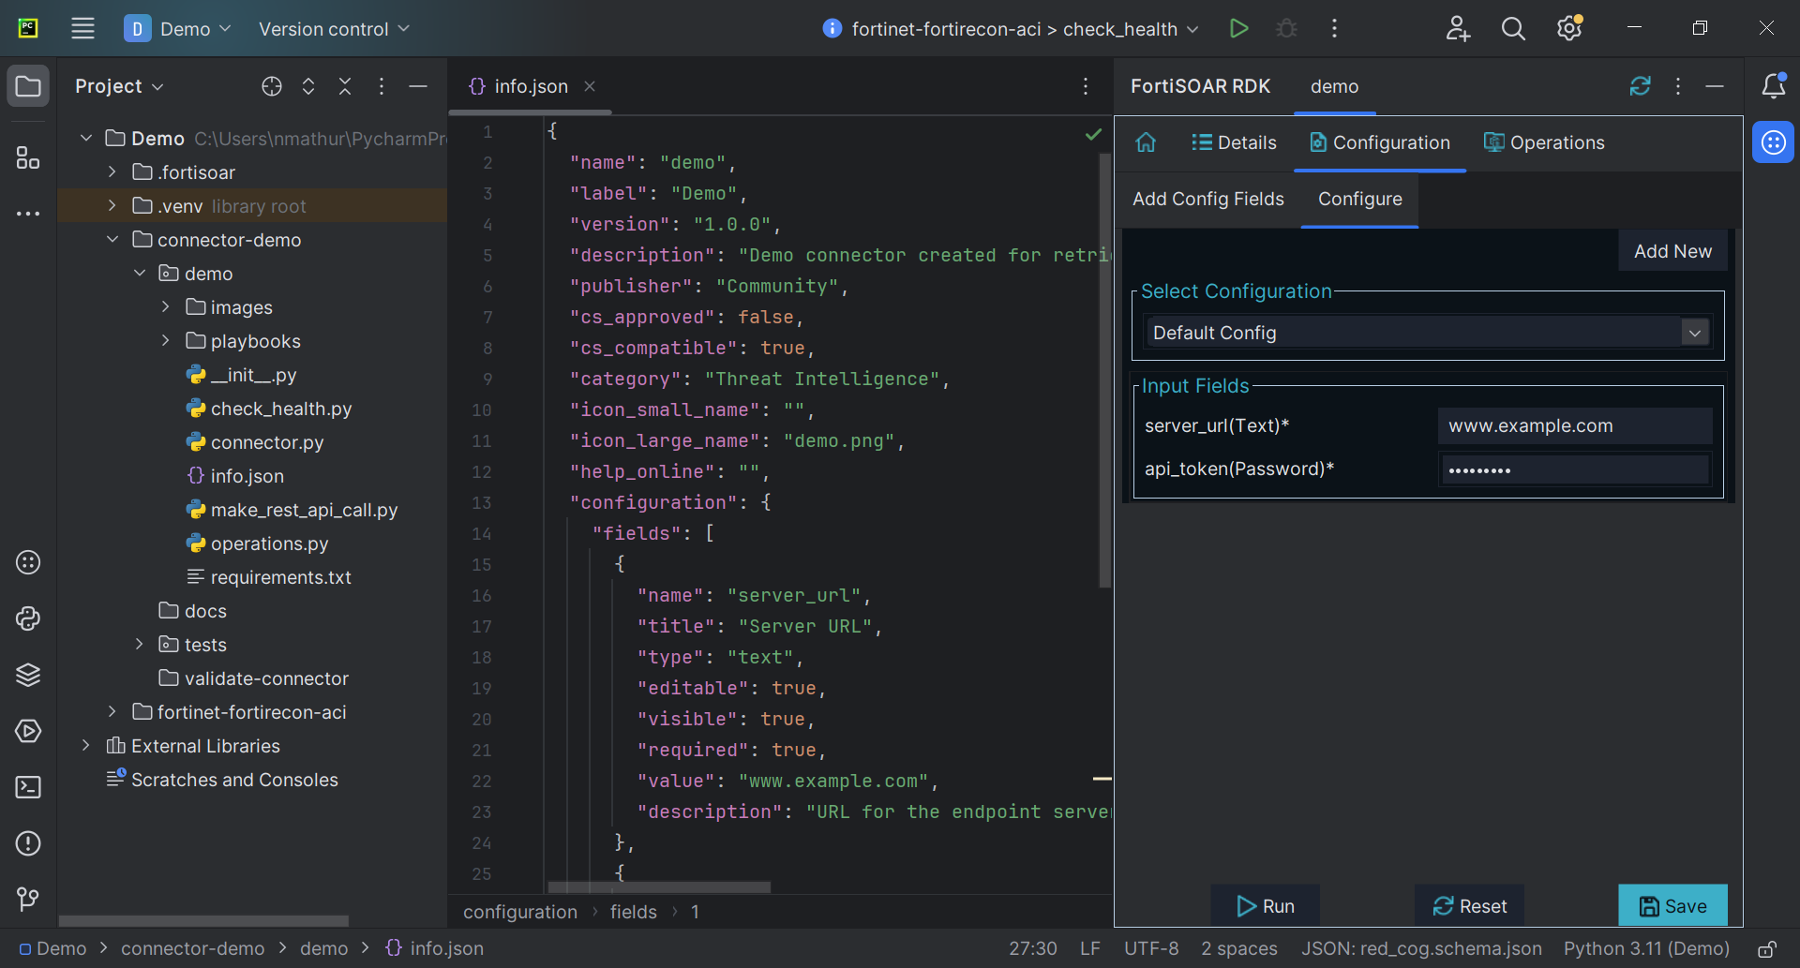Open the Version control dropdown
This screenshot has width=1800, height=968.
(334, 29)
